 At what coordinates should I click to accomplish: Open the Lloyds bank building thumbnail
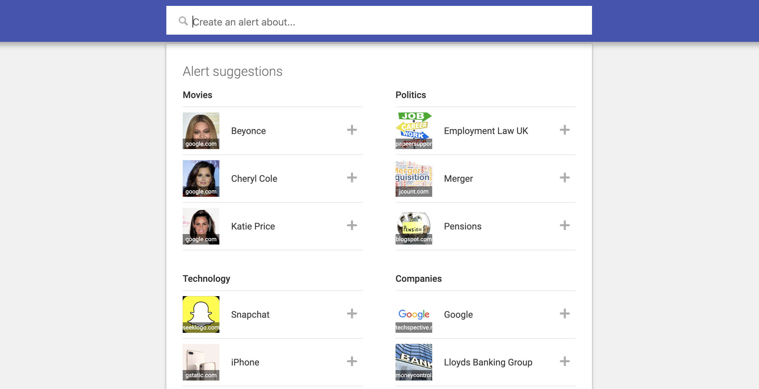click(x=414, y=362)
